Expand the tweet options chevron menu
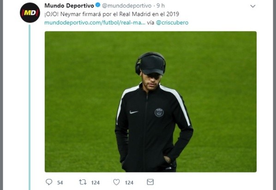This screenshot has height=190, width=276. (x=253, y=6)
